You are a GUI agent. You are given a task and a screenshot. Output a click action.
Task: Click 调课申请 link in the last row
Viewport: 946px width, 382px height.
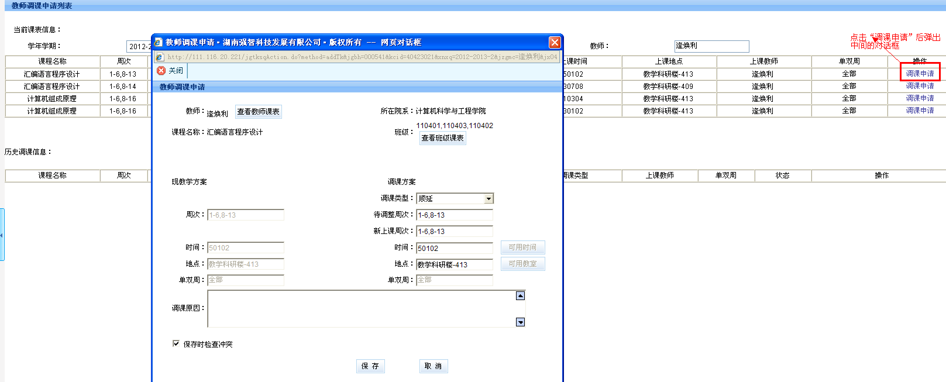[x=920, y=111]
